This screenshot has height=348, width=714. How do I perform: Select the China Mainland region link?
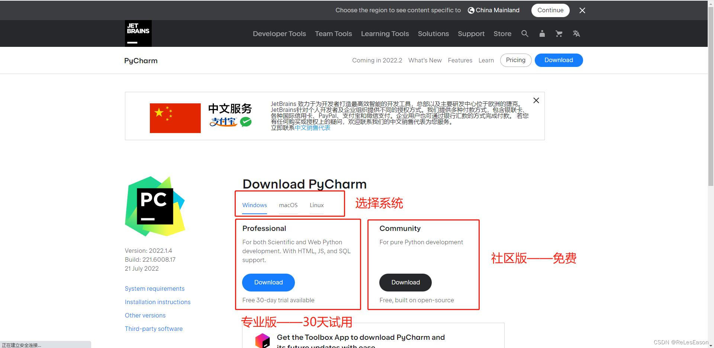tap(498, 10)
